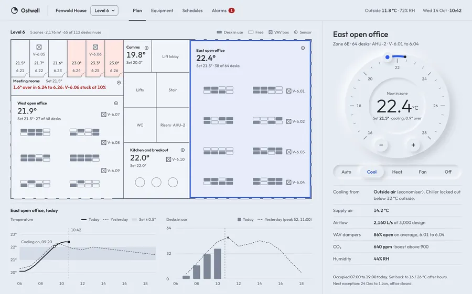Click the V-6.05 VAV box icon
This screenshot has width=472, height=294.
(39, 47)
